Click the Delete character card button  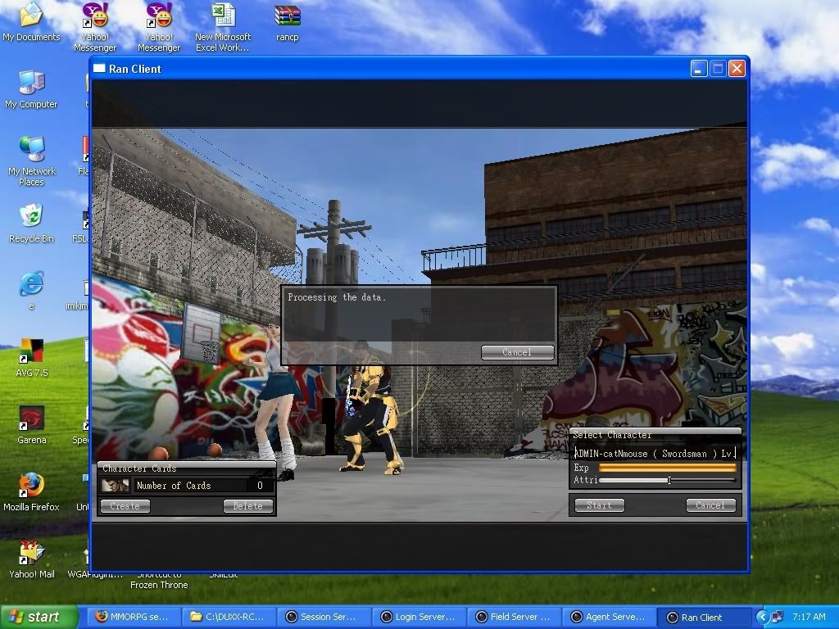pyautogui.click(x=247, y=506)
